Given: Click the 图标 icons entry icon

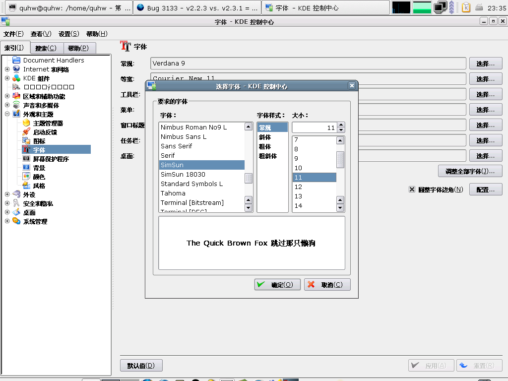Looking at the screenshot, I should [x=26, y=141].
